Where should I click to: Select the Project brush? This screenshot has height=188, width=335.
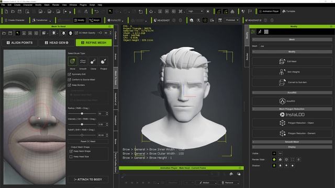(x=104, y=62)
